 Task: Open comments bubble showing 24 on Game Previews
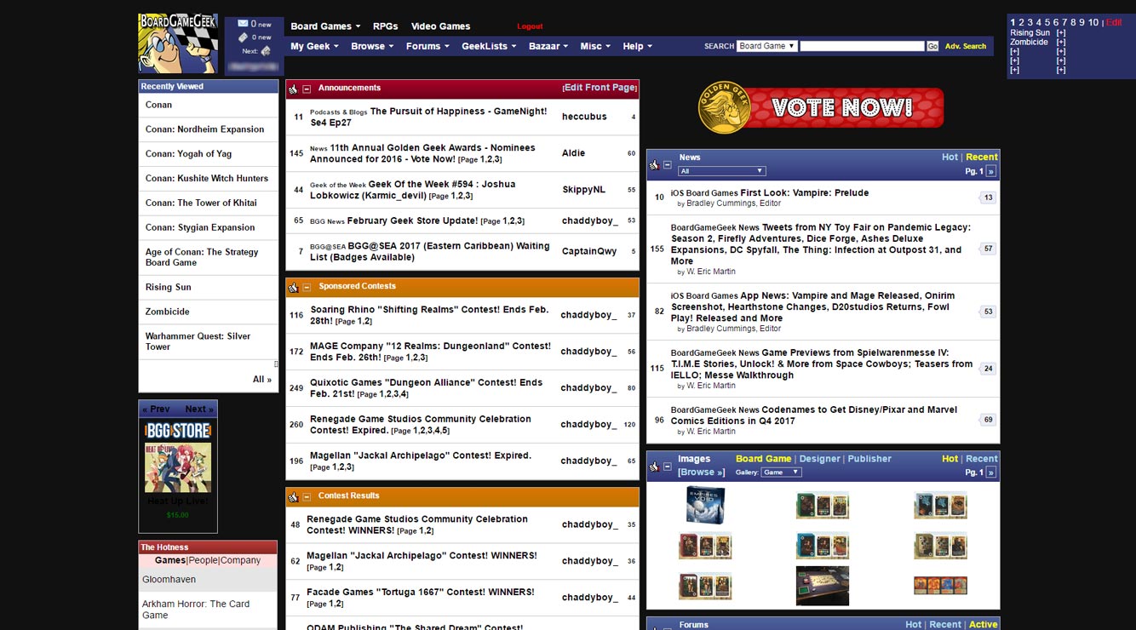point(988,369)
